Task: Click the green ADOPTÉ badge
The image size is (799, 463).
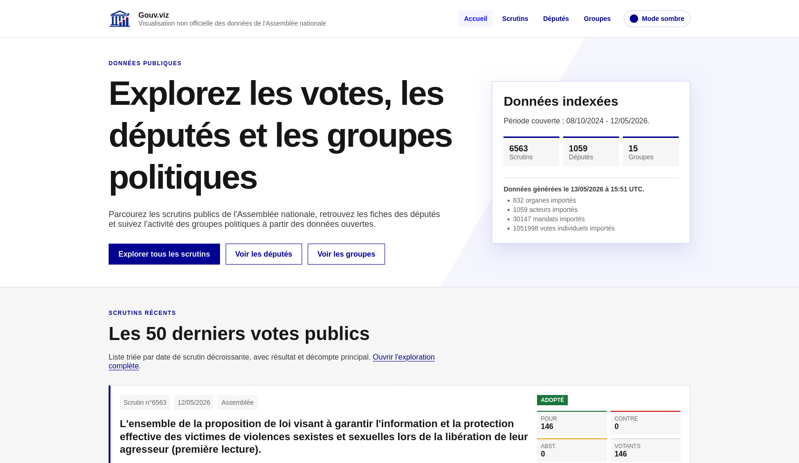Action: tap(552, 400)
